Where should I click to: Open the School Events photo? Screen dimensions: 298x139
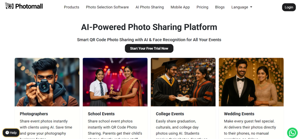point(115,82)
